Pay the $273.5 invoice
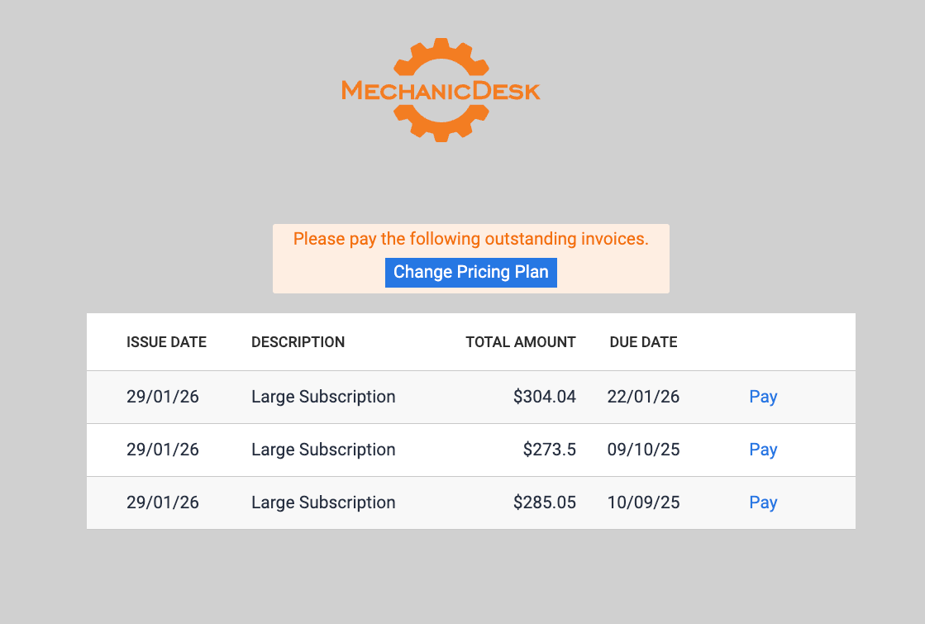This screenshot has width=925, height=624. 762,450
